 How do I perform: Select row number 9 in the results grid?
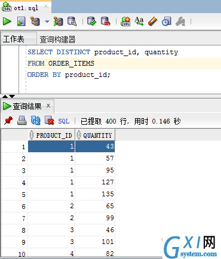click(14, 242)
